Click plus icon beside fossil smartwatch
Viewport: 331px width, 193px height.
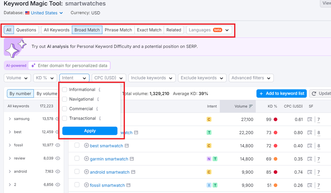pos(86,185)
